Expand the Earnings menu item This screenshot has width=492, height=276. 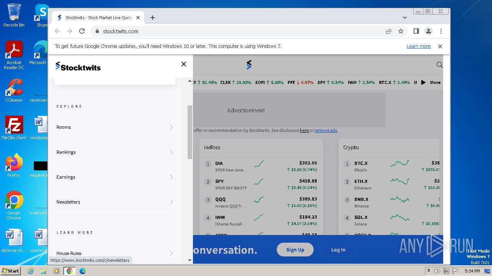pyautogui.click(x=171, y=177)
